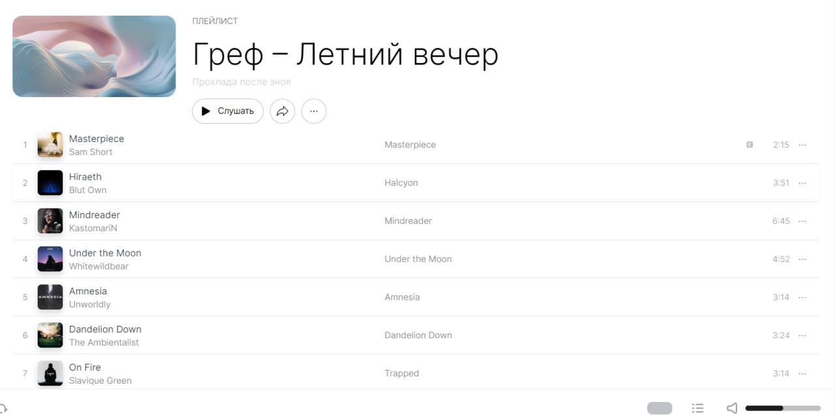The height and width of the screenshot is (415, 835).
Task: Click the share arrow icon
Action: pos(282,111)
